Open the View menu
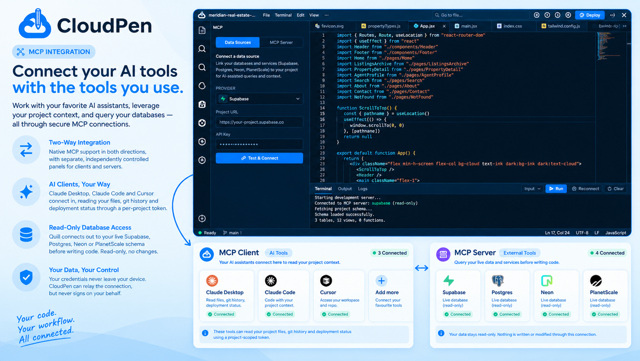This screenshot has width=640, height=361. (x=314, y=15)
